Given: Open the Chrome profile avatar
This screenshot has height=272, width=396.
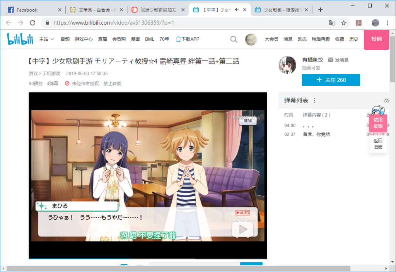Looking at the screenshot, I should [375, 23].
